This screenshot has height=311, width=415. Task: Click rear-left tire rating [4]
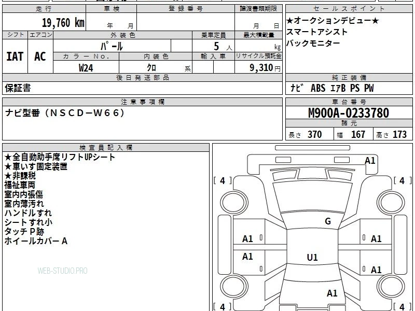click(x=223, y=307)
